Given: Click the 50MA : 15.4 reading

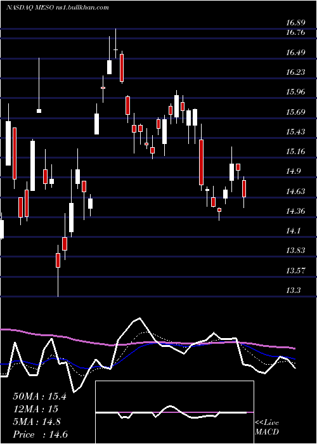Looking at the screenshot, I should click(x=39, y=396).
